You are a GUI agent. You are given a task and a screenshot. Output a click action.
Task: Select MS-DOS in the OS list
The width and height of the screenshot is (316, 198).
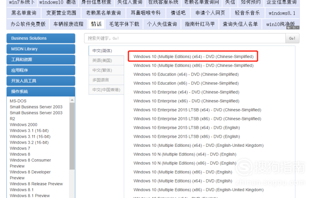click(18, 101)
